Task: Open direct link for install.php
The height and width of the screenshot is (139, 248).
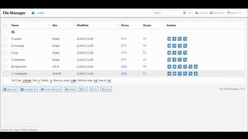Action: point(190,74)
